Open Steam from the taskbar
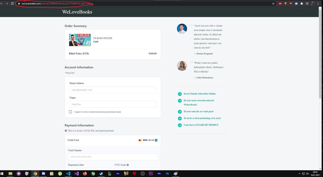This screenshot has height=177, width=323. tap(101, 174)
